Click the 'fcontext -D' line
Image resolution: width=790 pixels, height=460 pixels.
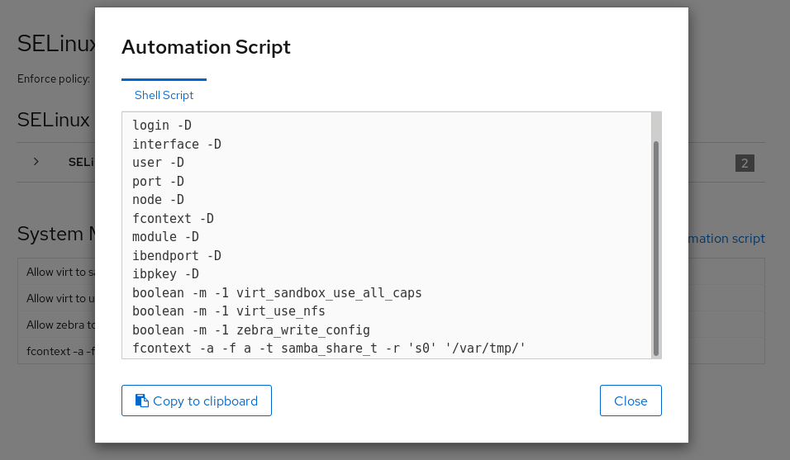(x=173, y=218)
